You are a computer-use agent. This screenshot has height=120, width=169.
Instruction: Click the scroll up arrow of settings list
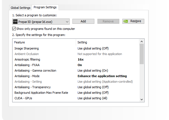(x=142, y=41)
